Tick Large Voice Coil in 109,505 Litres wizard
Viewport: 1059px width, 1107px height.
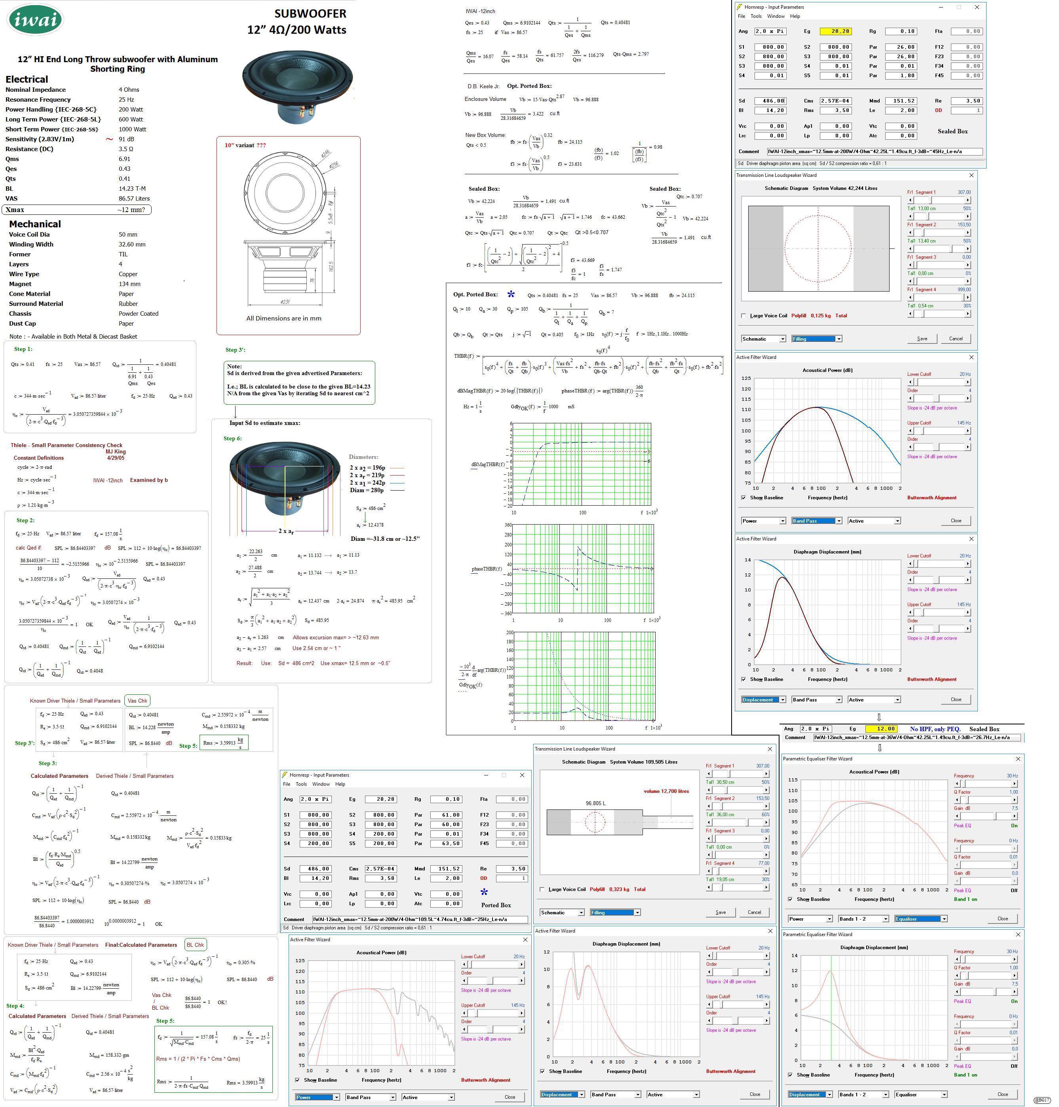(542, 889)
